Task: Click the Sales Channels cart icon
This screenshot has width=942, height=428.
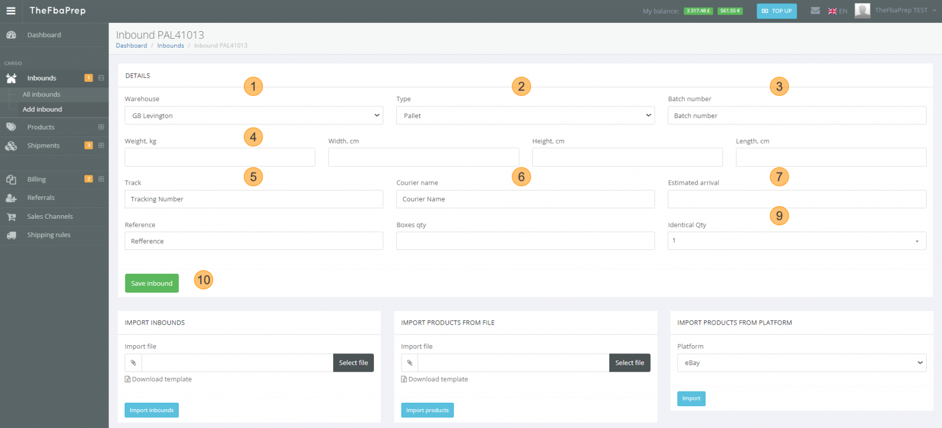Action: 11,217
